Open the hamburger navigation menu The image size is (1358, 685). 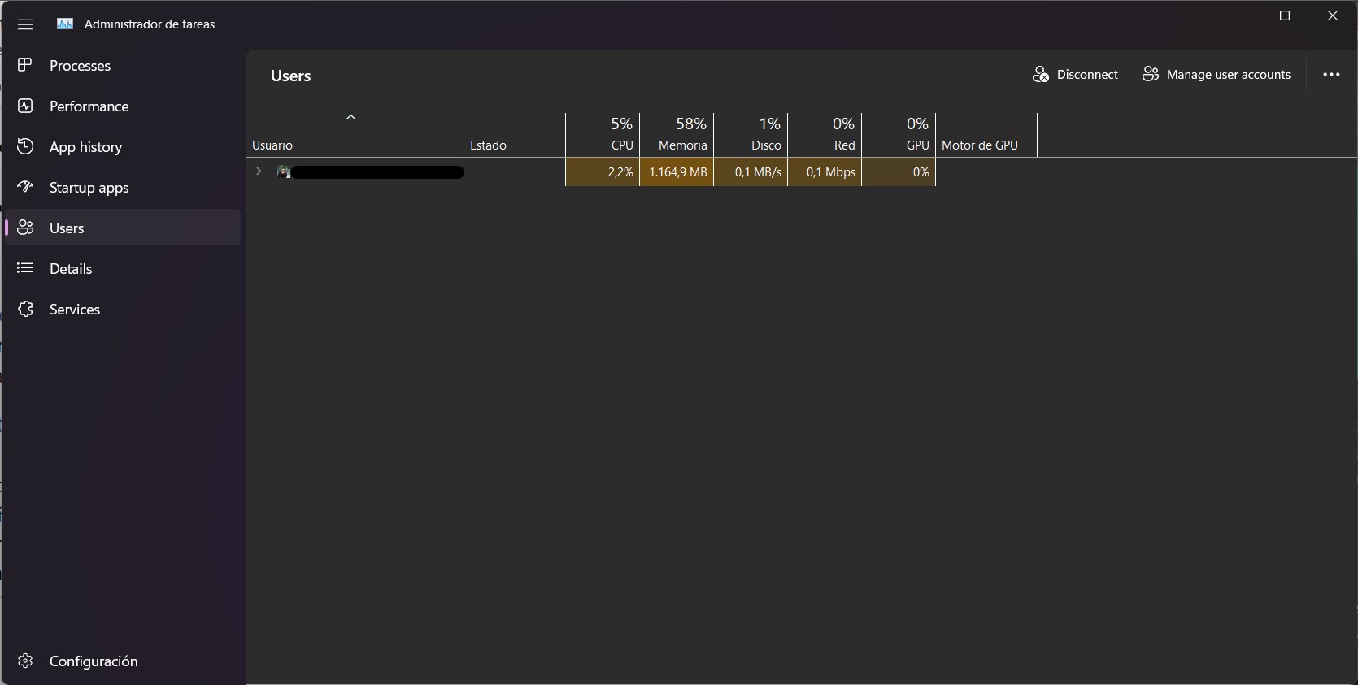(x=25, y=24)
